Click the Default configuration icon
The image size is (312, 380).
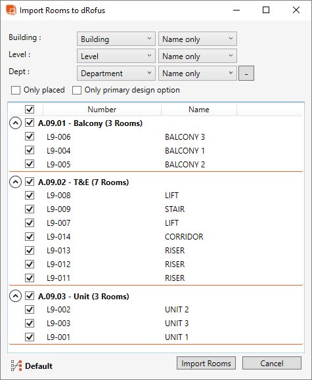16,366
